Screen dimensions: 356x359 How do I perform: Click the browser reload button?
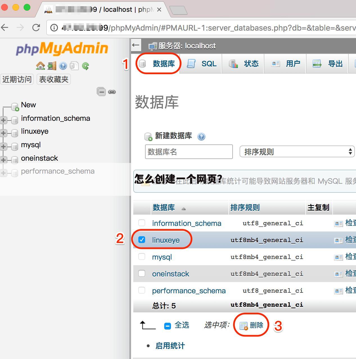(36, 27)
